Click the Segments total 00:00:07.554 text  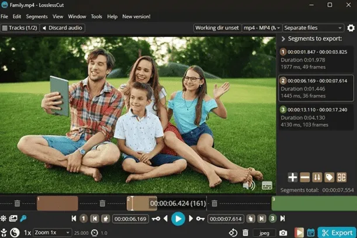click(x=317, y=190)
